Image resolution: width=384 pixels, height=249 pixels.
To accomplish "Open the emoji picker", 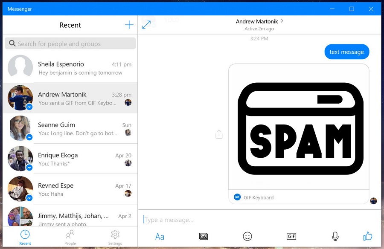I will (247, 236).
